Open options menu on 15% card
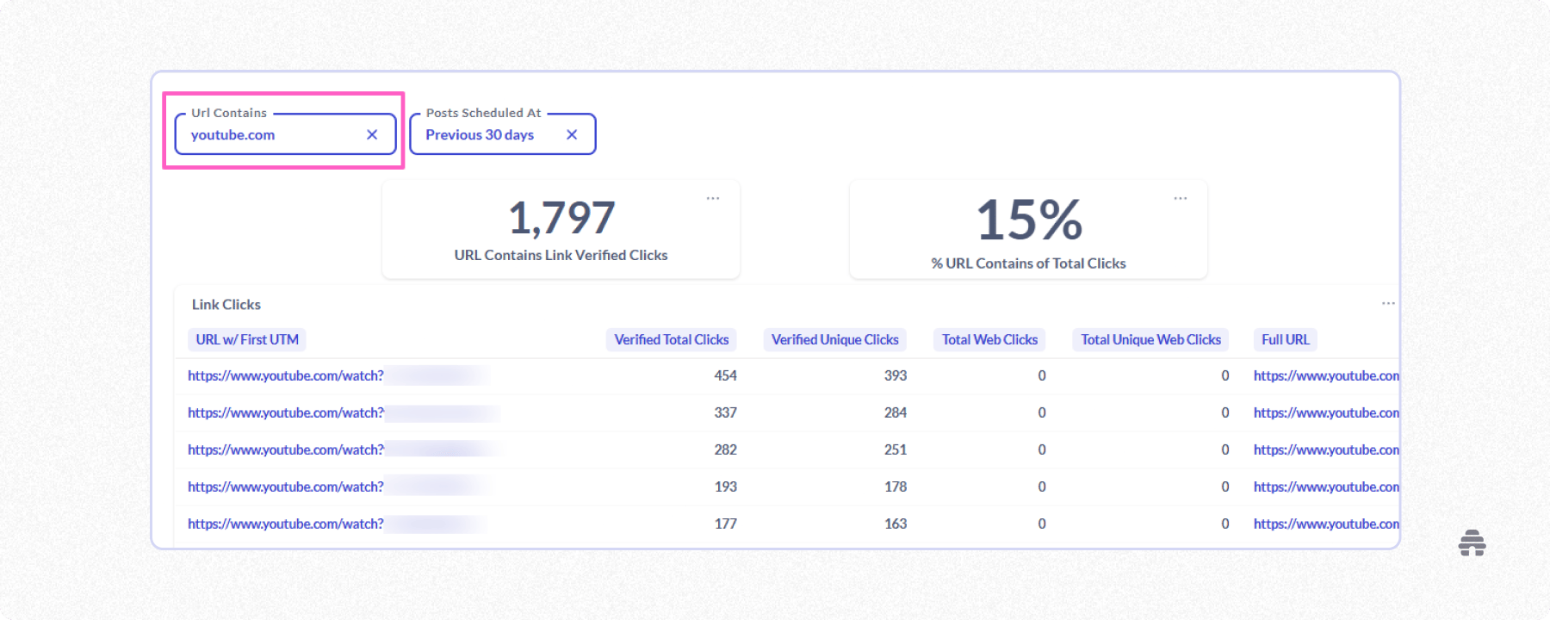This screenshot has width=1550, height=620. tap(1181, 198)
